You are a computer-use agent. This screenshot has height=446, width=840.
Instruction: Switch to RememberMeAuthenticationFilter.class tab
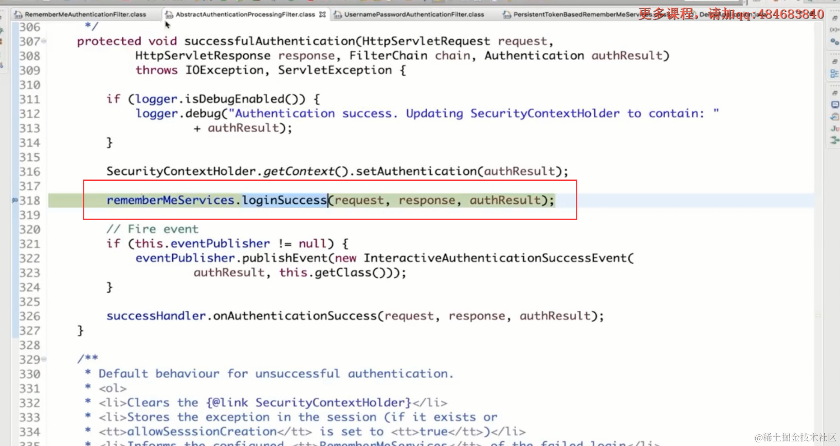coord(85,14)
